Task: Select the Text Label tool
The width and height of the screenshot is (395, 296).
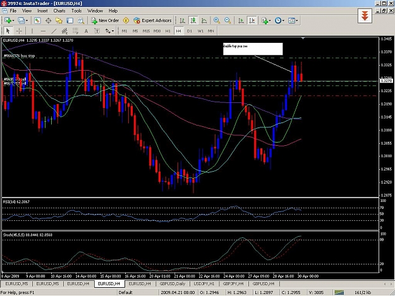Action: [97, 31]
